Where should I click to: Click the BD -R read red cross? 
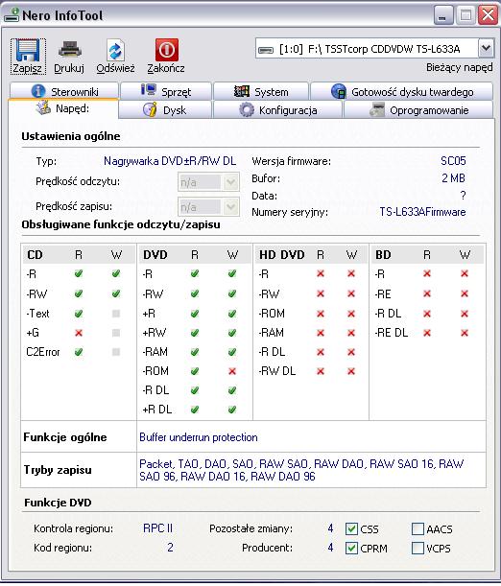tap(427, 274)
